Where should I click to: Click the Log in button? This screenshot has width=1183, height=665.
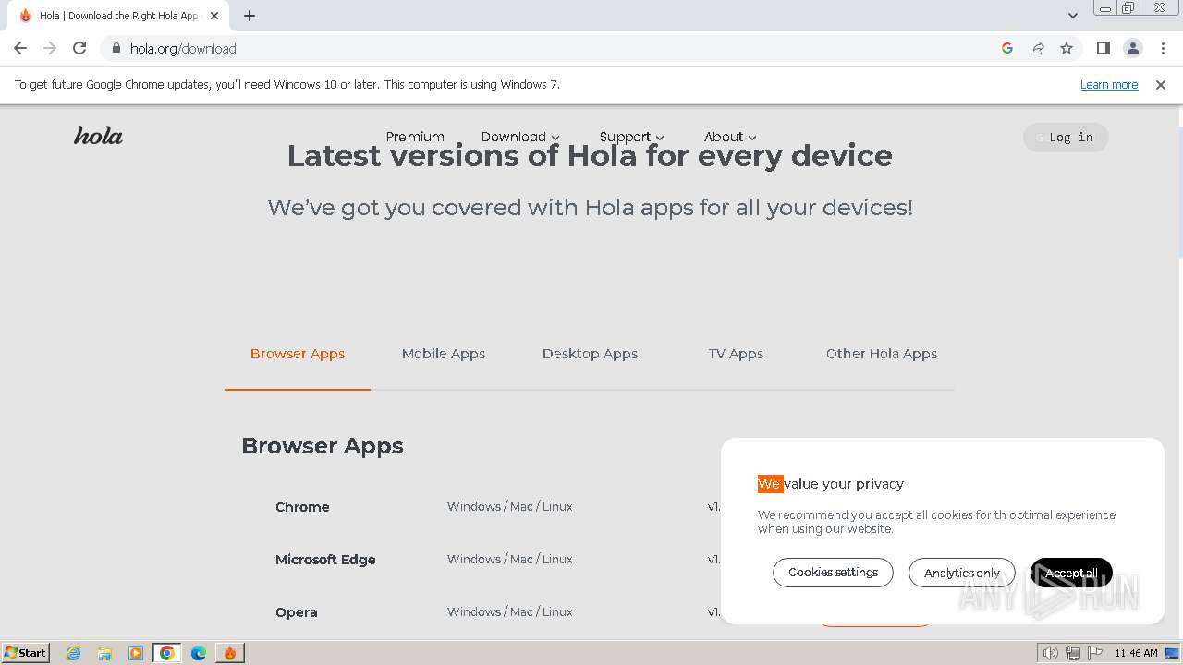(1066, 138)
